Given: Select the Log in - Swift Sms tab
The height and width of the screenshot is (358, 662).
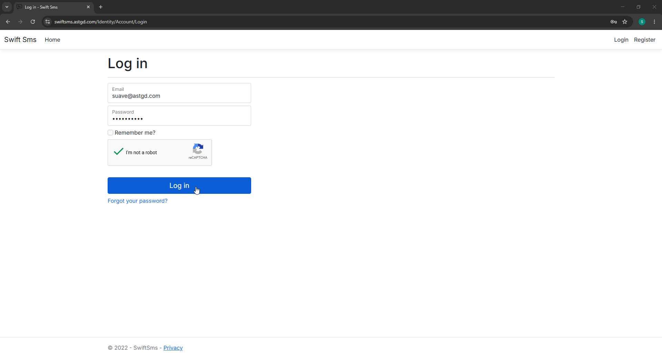Looking at the screenshot, I should 53,7.
